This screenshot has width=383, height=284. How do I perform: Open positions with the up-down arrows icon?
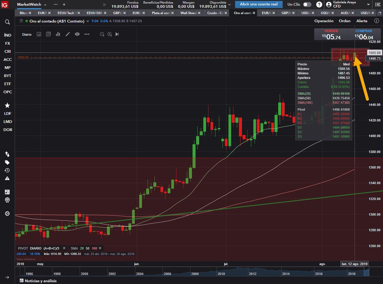pos(7,154)
